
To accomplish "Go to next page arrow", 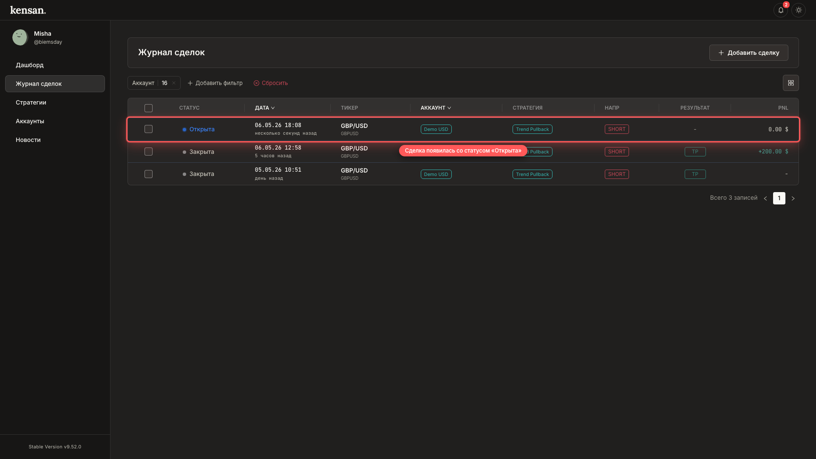I will pyautogui.click(x=793, y=198).
